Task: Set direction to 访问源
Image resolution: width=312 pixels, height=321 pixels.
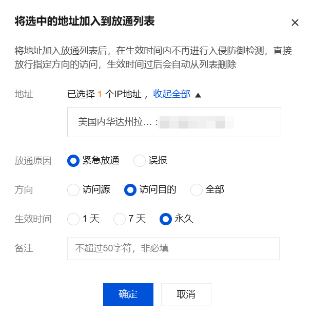Action: 73,190
